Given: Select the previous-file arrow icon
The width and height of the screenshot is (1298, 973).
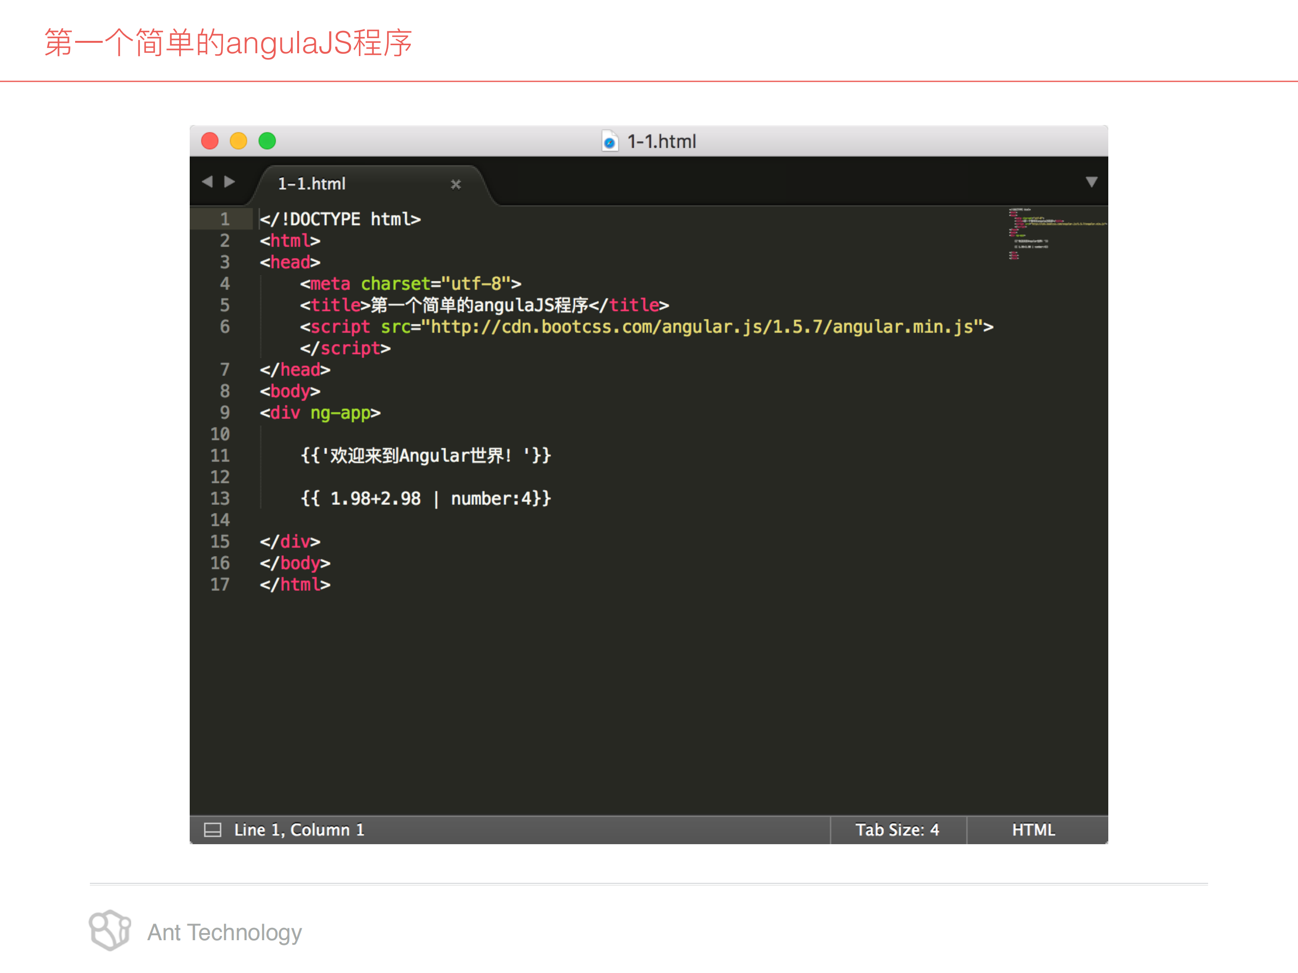Looking at the screenshot, I should (x=209, y=183).
